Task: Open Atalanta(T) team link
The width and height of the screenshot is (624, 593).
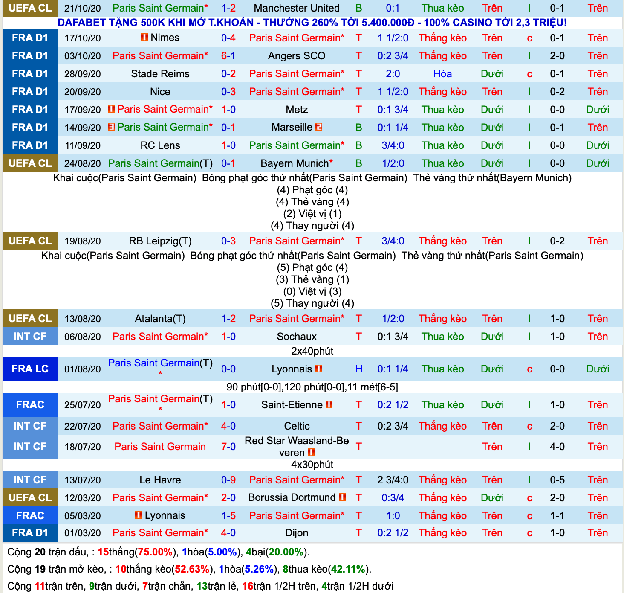Action: coord(160,319)
